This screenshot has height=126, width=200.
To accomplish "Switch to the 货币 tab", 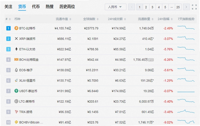I will coord(22,7).
